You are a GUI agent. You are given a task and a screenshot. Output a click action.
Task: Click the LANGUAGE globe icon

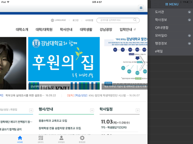click(52, 20)
